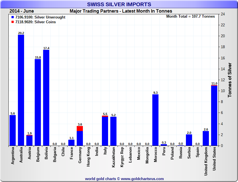The height and width of the screenshot is (182, 238).
Task: Click the red segment of Germany bar
Action: coord(80,128)
